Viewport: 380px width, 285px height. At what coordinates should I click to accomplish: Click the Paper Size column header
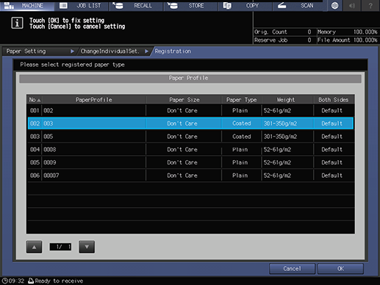click(184, 100)
